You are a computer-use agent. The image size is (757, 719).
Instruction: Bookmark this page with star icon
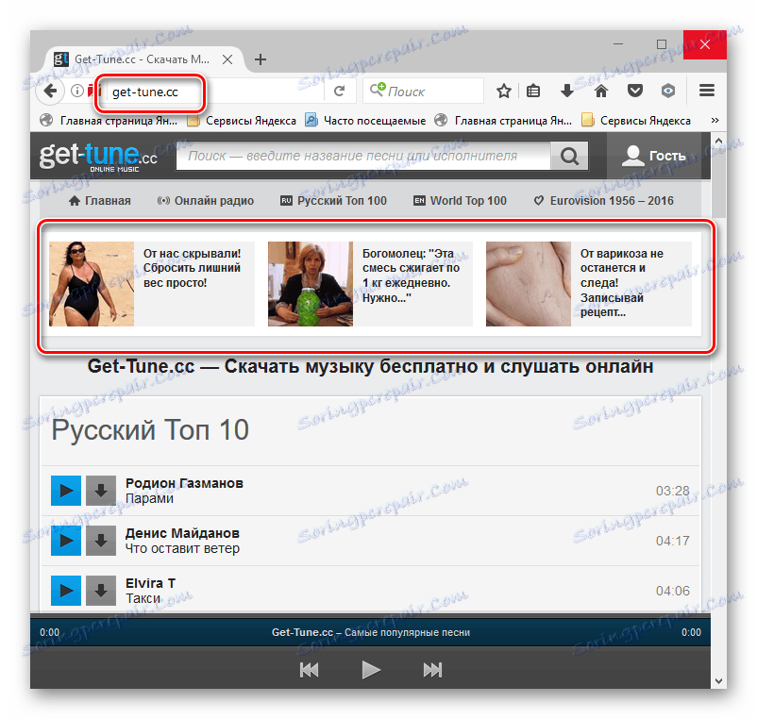[x=503, y=91]
